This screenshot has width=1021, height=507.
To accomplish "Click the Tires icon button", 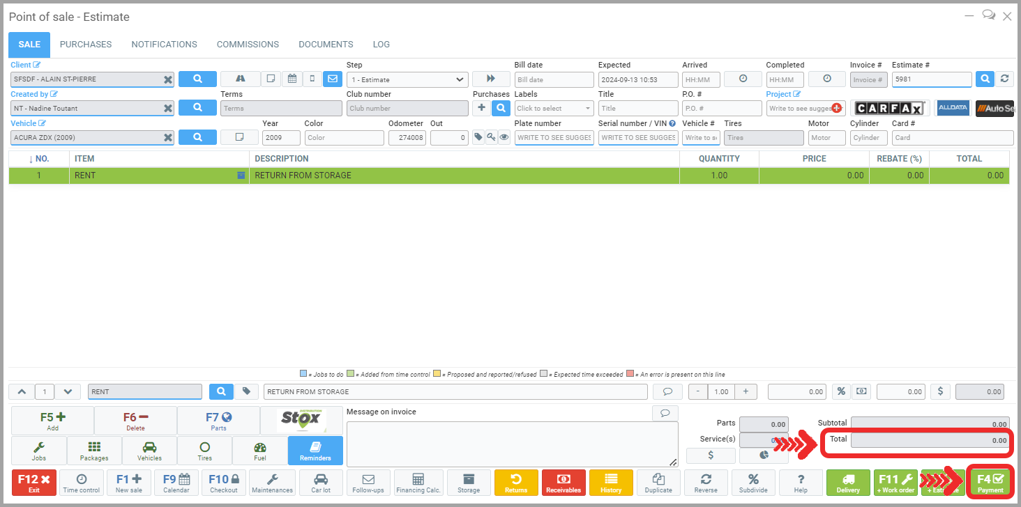I will [204, 451].
